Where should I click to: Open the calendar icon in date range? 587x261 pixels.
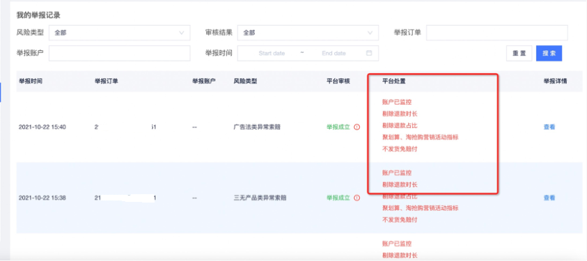[369, 53]
